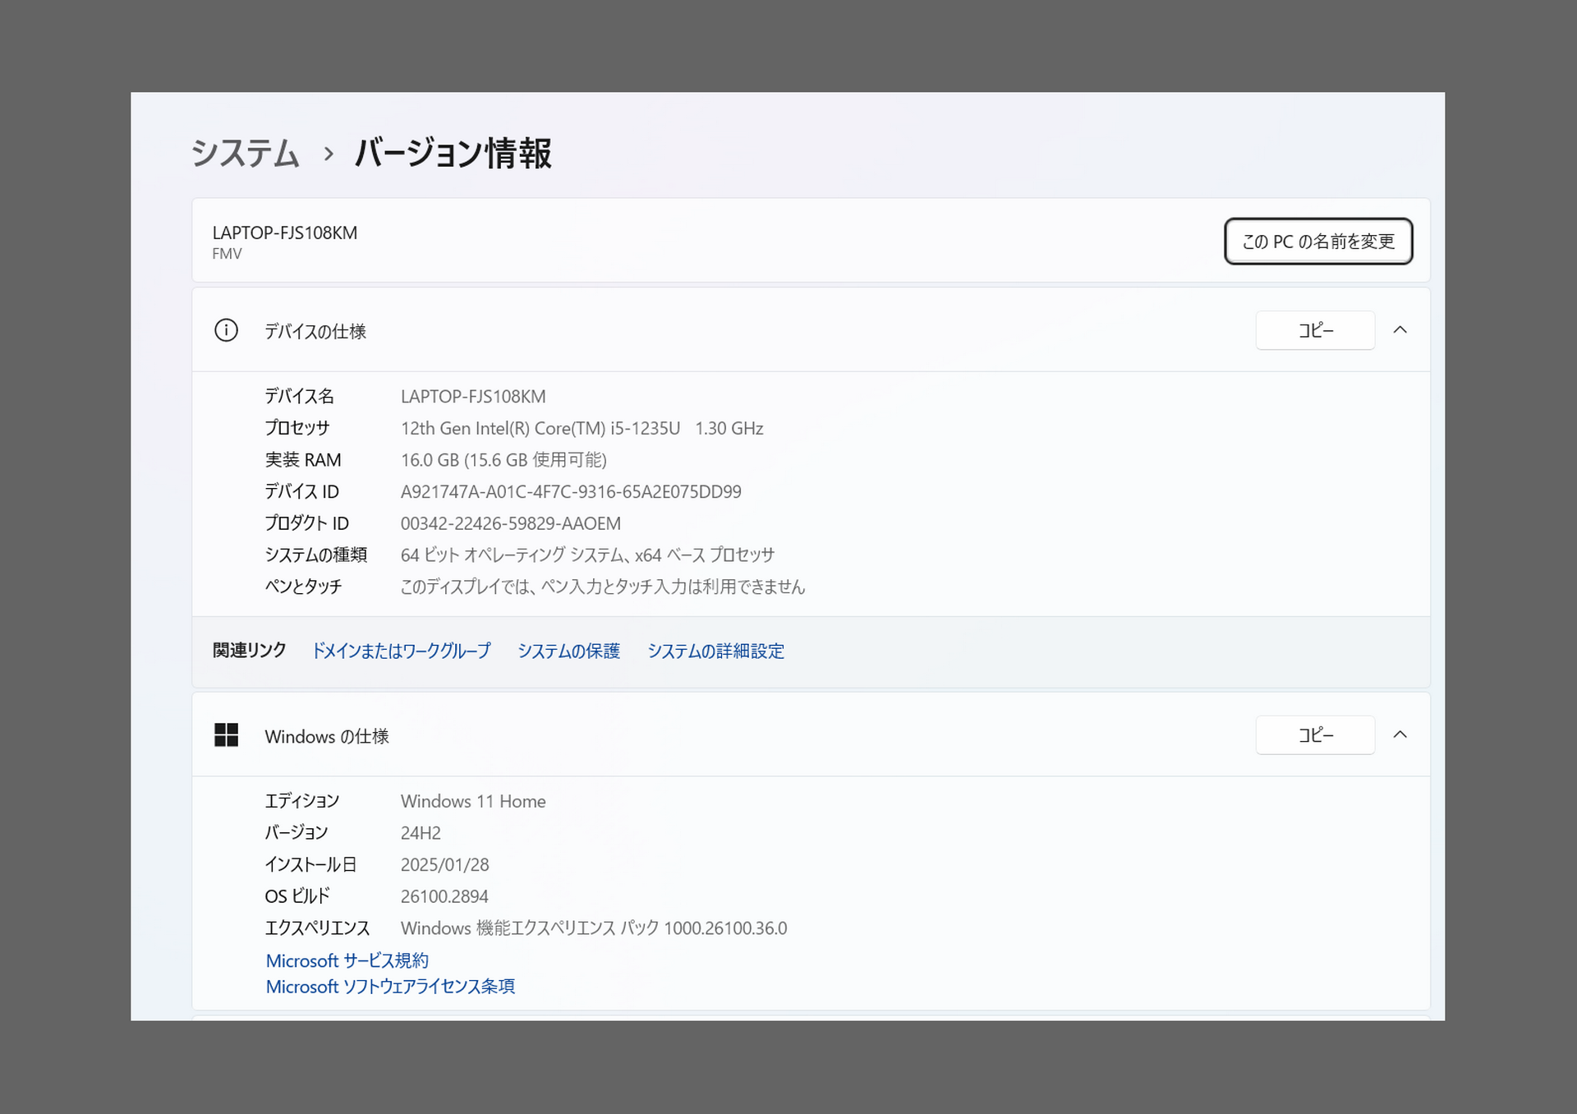
Task: Open Microsoft ソフトウェアライセンス条項 link
Action: click(390, 987)
